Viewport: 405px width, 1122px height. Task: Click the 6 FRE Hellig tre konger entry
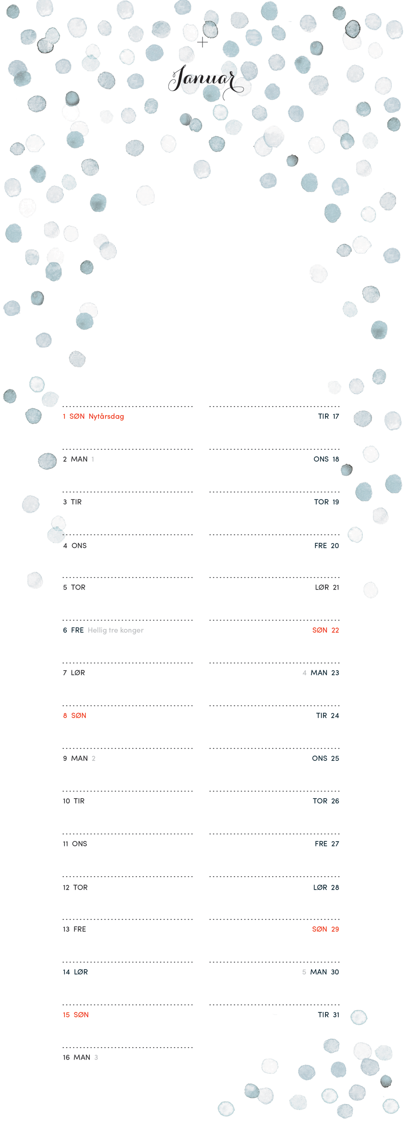click(103, 630)
